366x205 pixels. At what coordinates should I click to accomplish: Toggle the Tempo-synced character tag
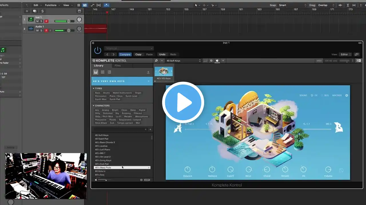[125, 123]
